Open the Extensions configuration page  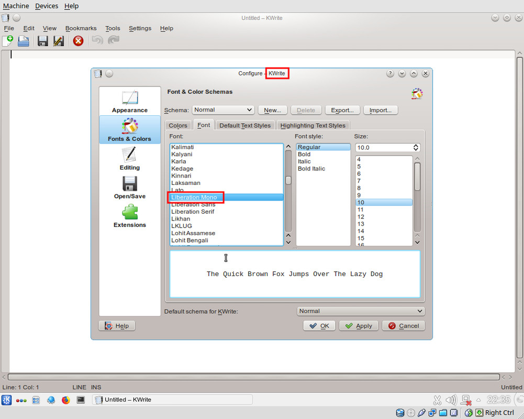(130, 216)
